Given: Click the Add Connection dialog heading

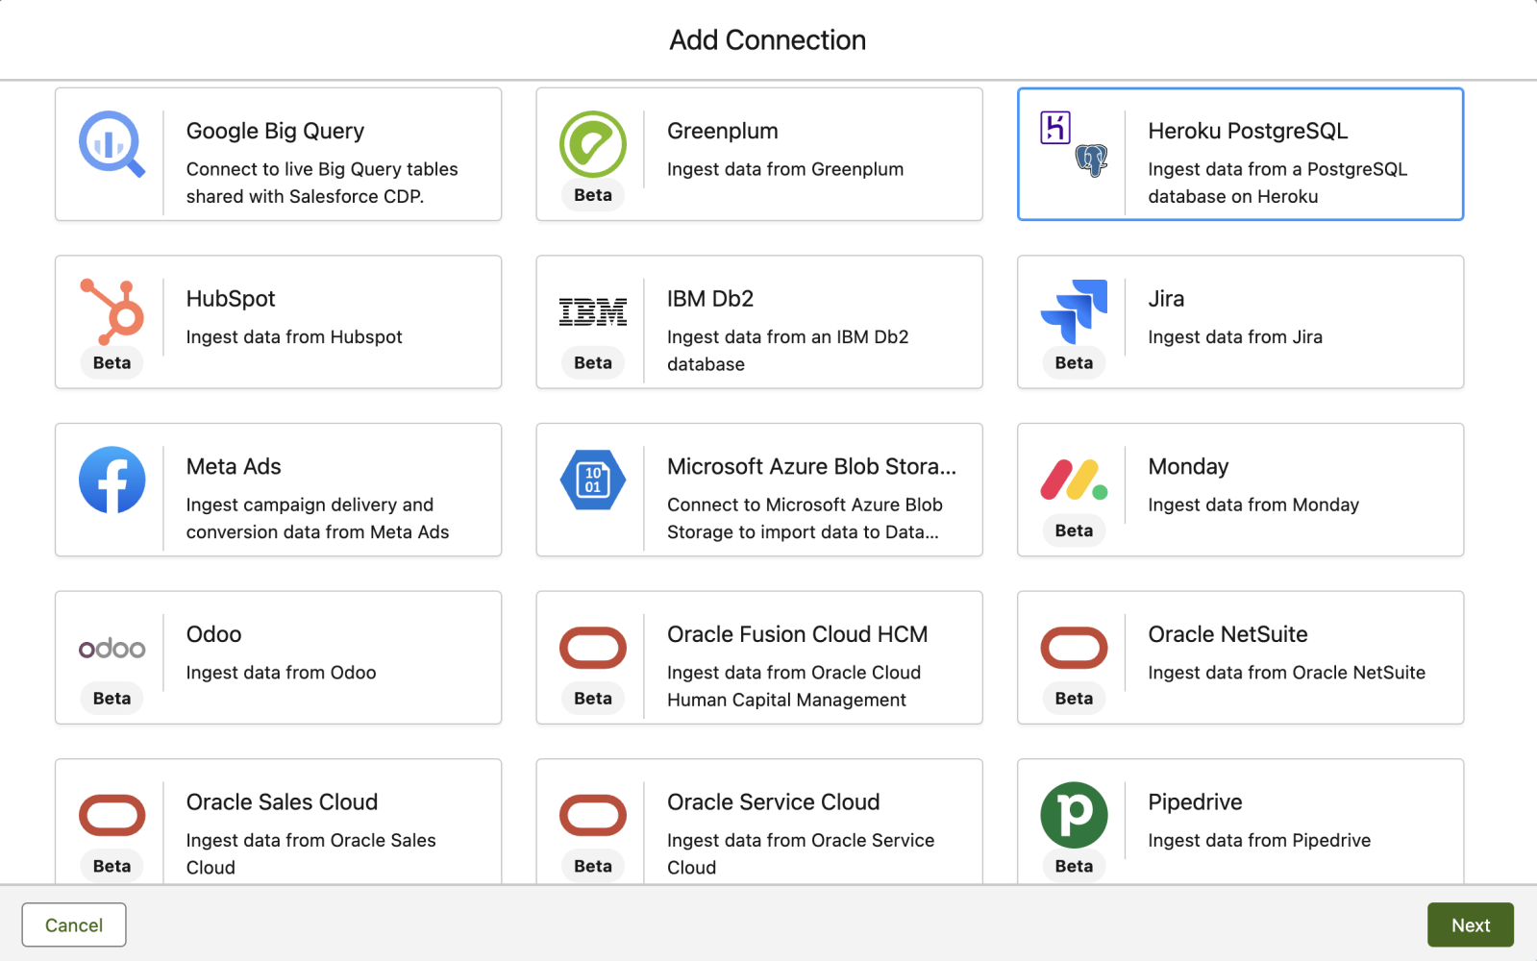Looking at the screenshot, I should [767, 39].
